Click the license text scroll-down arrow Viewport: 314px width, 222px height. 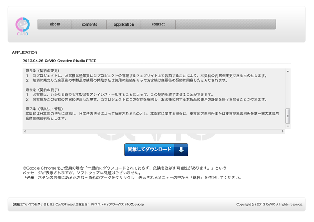click(288, 126)
